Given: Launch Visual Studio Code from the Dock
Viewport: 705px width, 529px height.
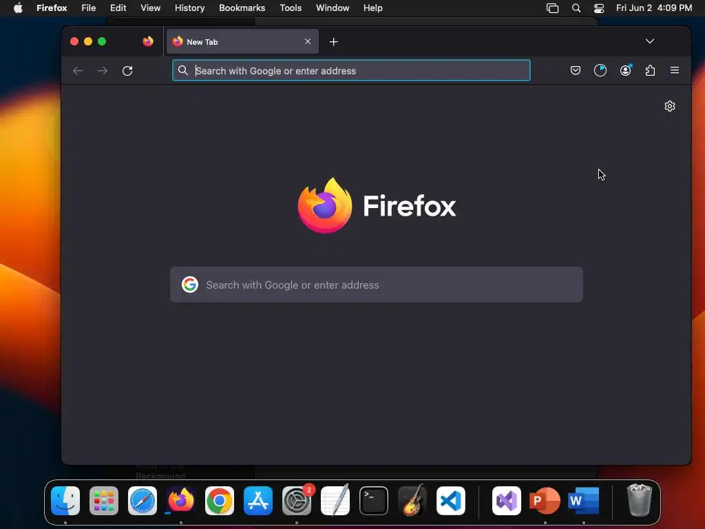Looking at the screenshot, I should pyautogui.click(x=450, y=501).
